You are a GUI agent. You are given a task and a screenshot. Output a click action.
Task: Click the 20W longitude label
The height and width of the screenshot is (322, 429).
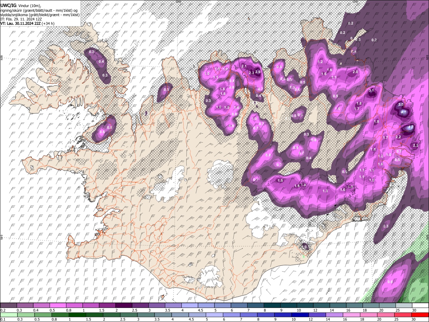point(178,2)
